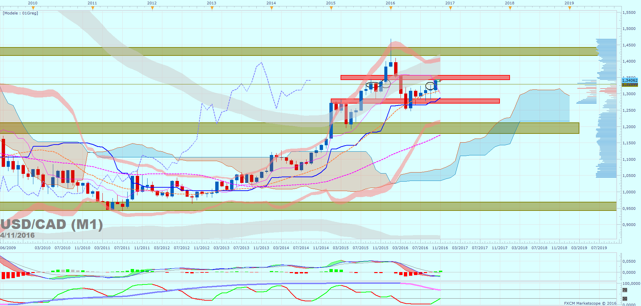The height and width of the screenshot is (306, 641).
Task: Click the 1,0000 price axis label
Action: tap(629, 192)
